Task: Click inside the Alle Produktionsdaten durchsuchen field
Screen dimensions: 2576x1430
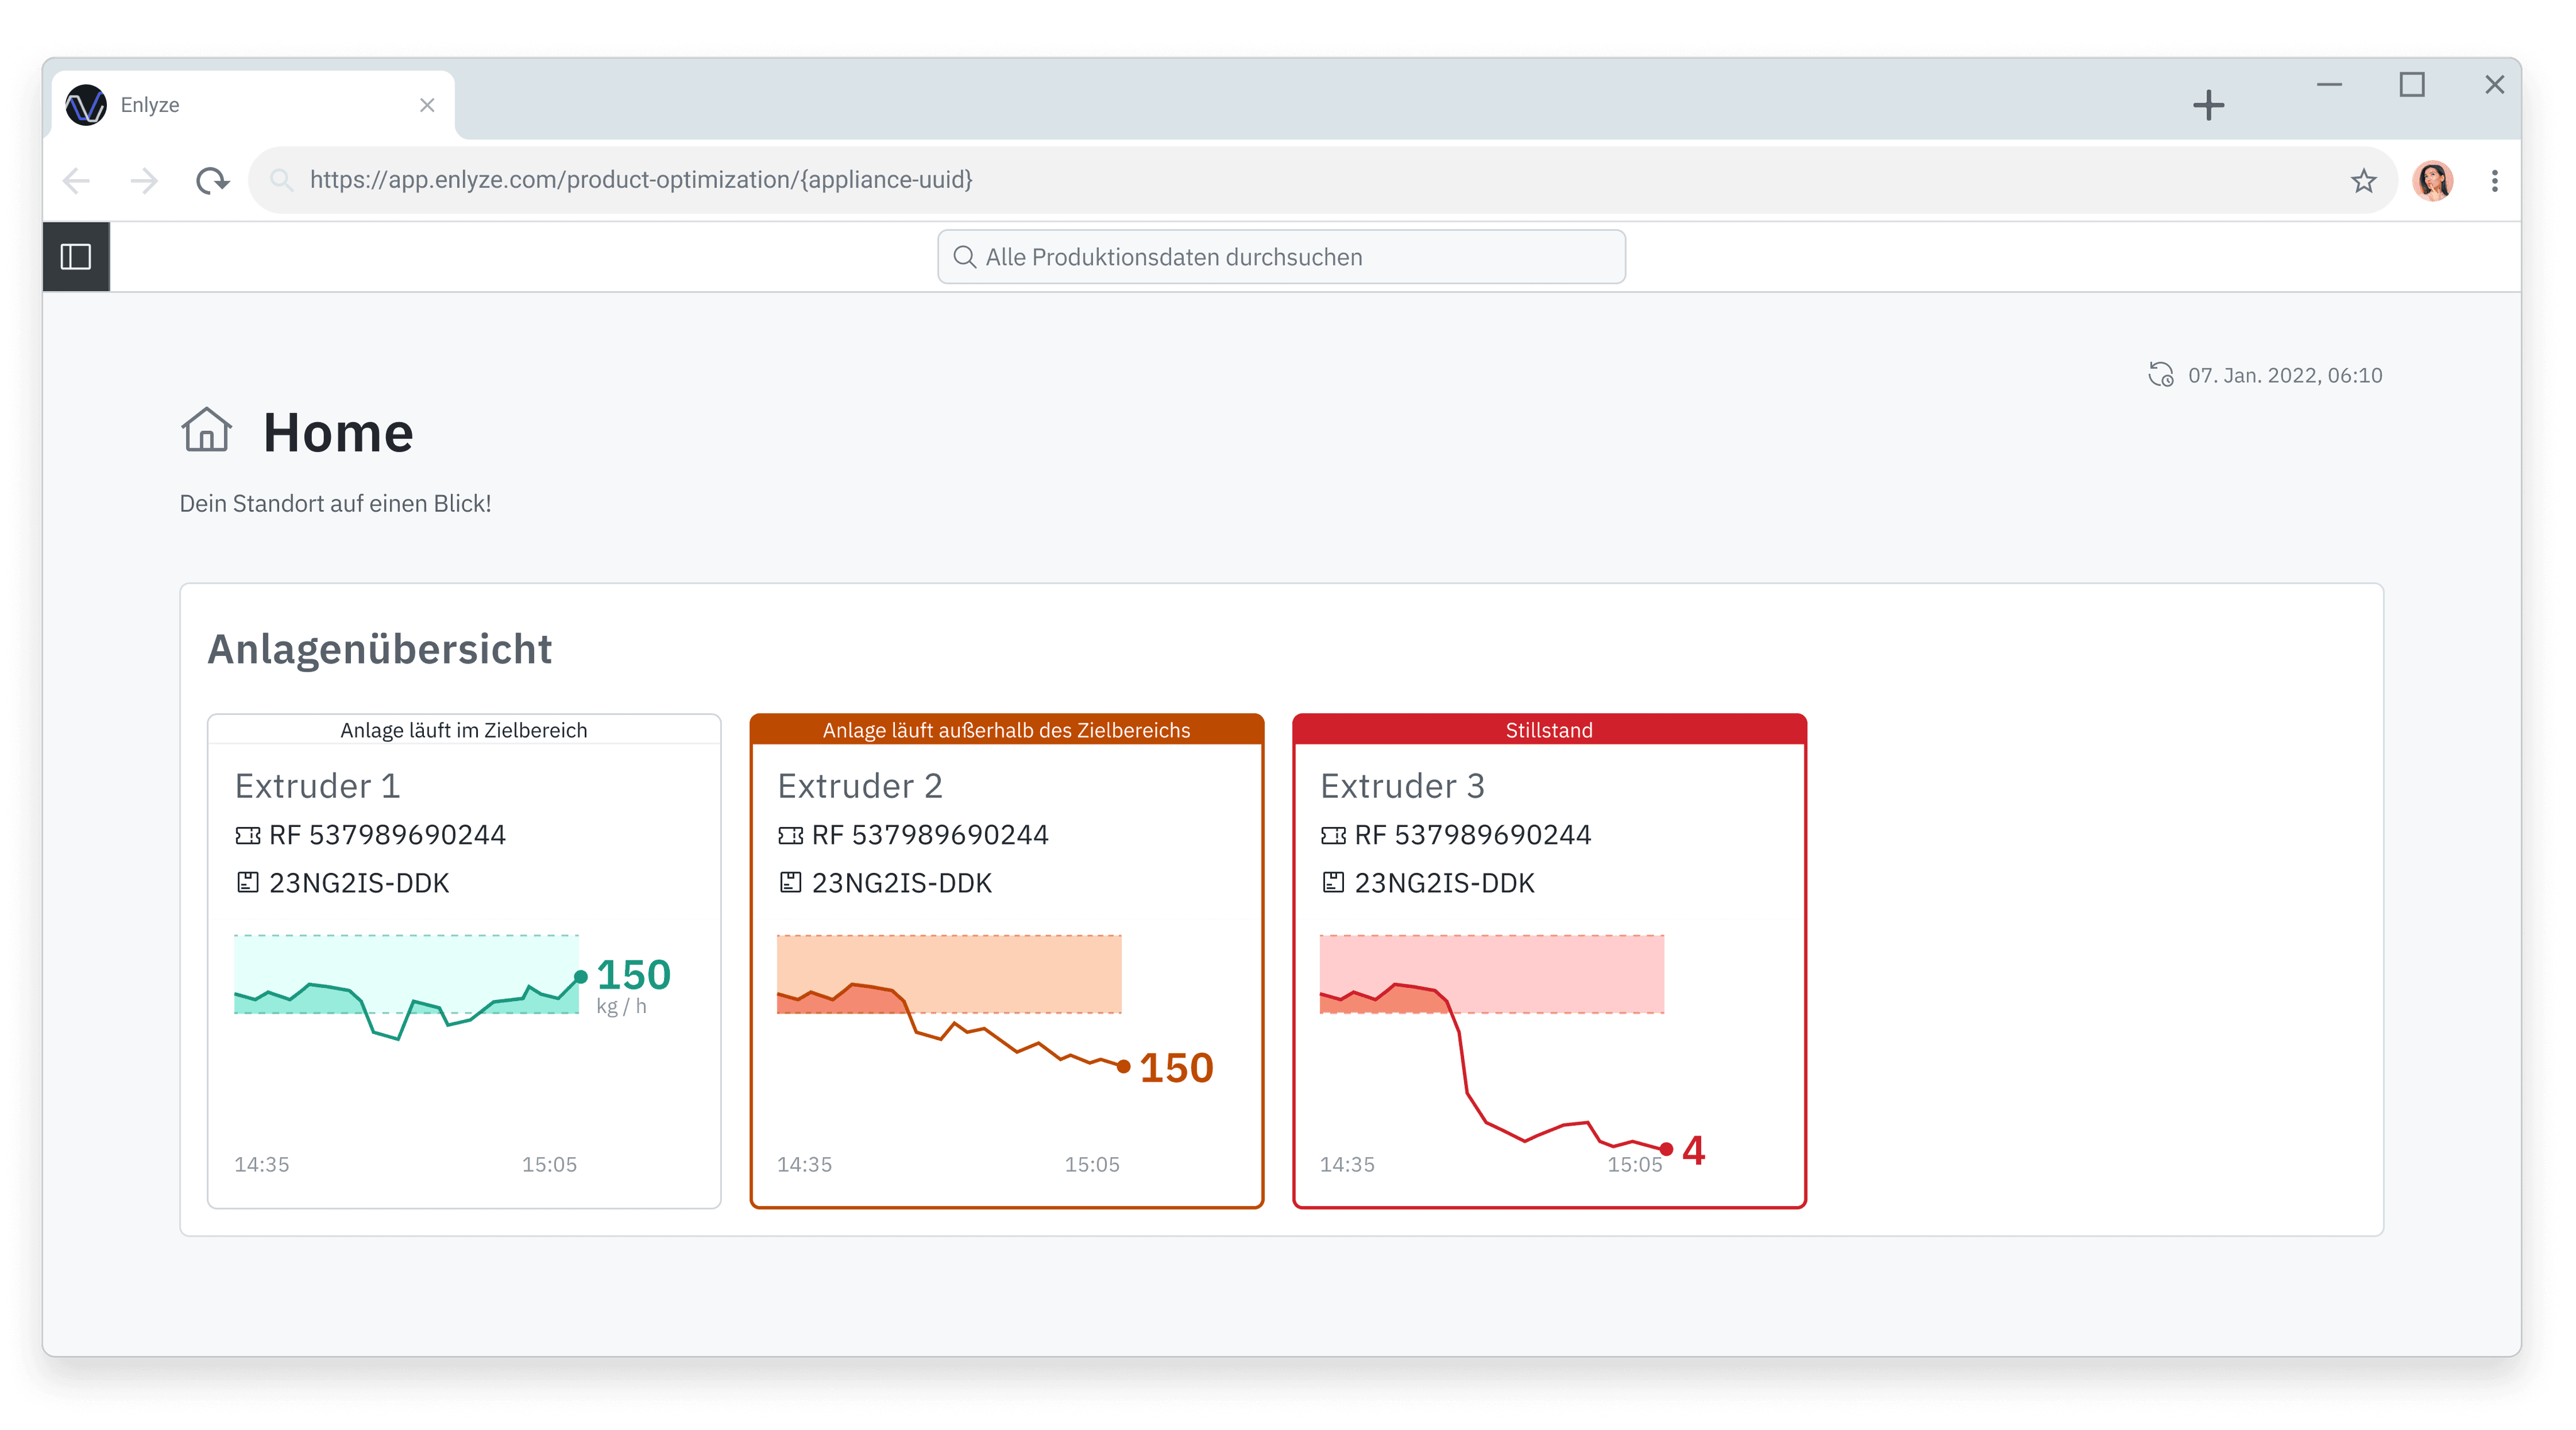Action: click(1280, 257)
